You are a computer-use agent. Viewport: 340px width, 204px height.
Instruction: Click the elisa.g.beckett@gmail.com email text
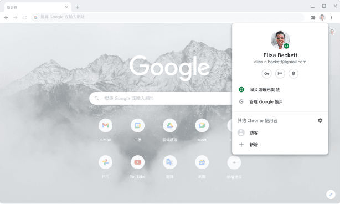click(280, 62)
